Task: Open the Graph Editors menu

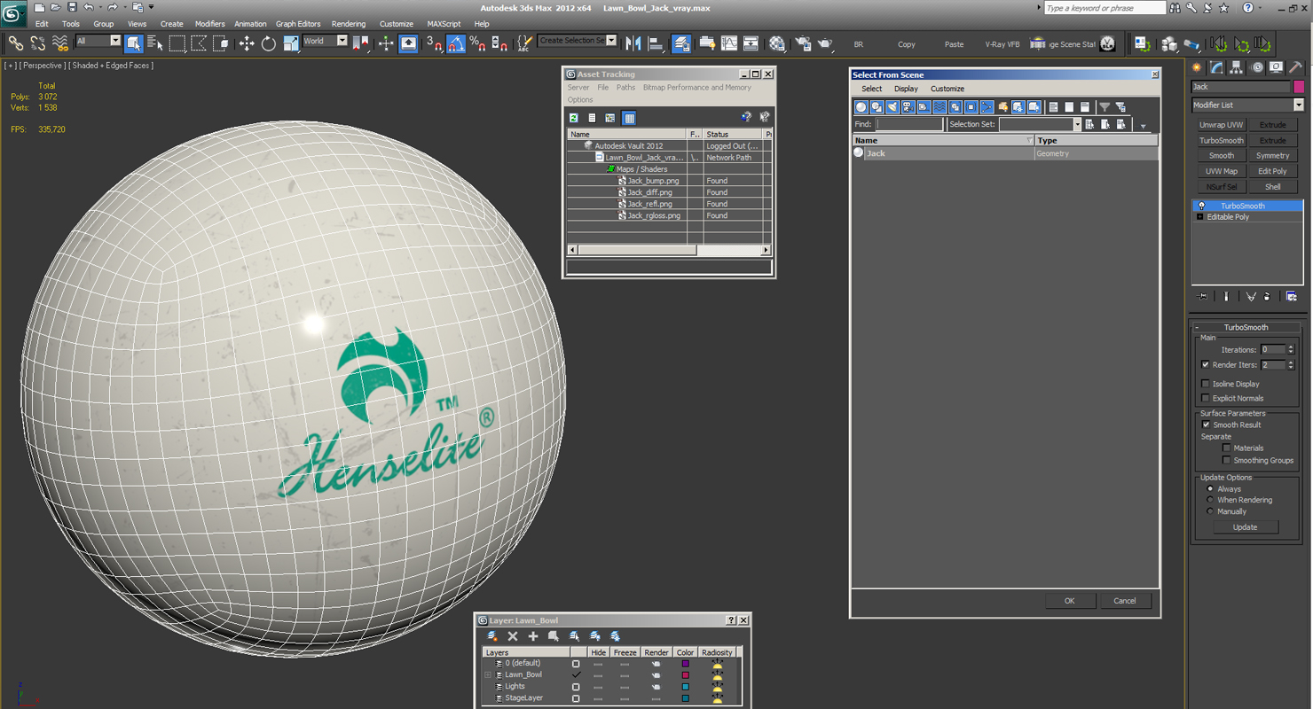Action: point(298,24)
